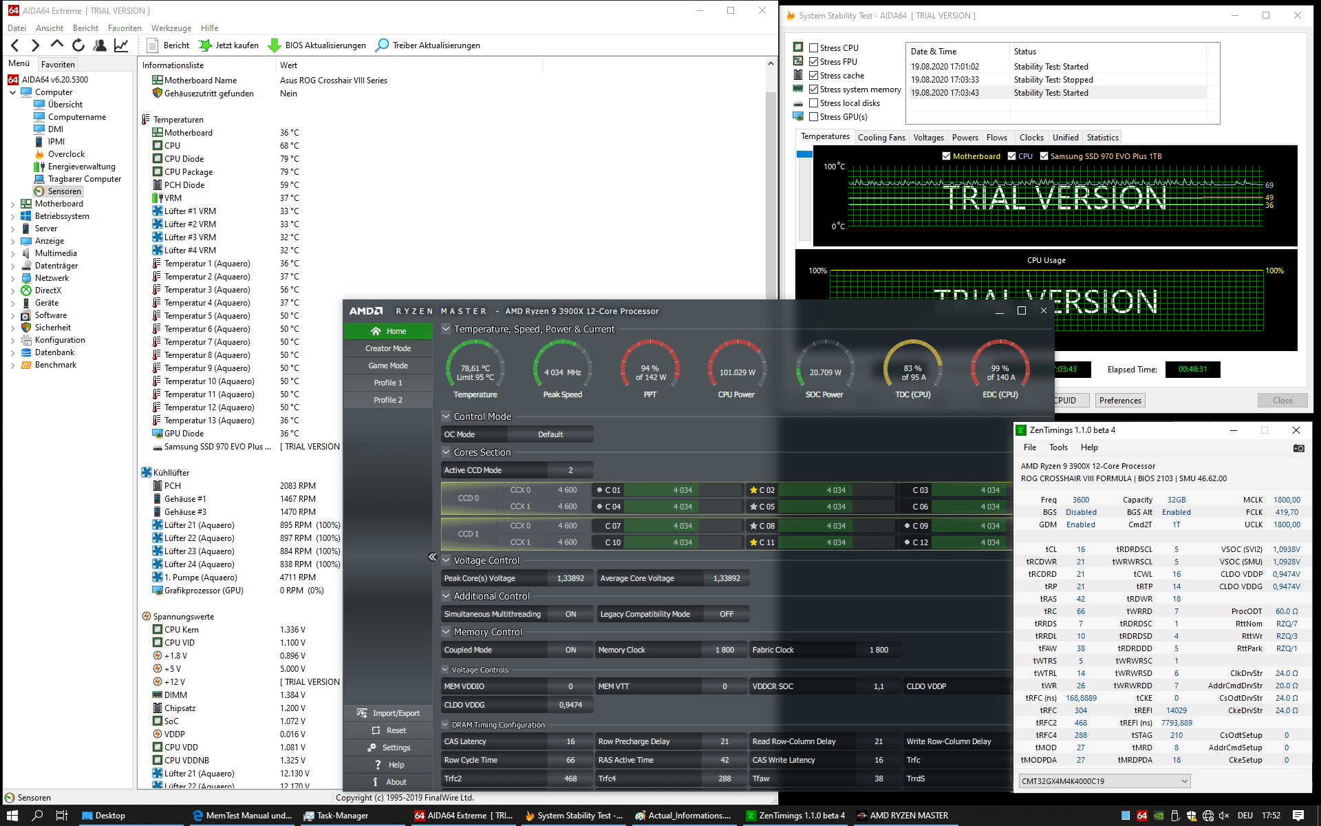Click the AIDA64 back navigation arrow

15,45
